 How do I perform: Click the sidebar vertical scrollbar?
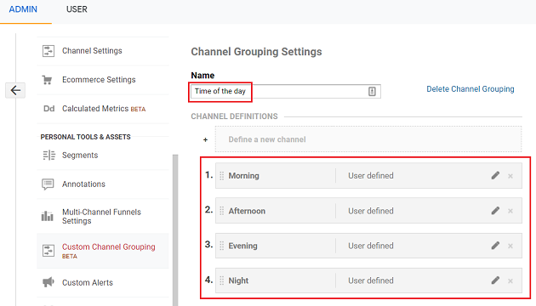[175, 229]
